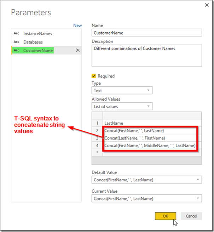Click into the Name field containing CustomerName
The image size is (214, 232).
click(x=146, y=33)
